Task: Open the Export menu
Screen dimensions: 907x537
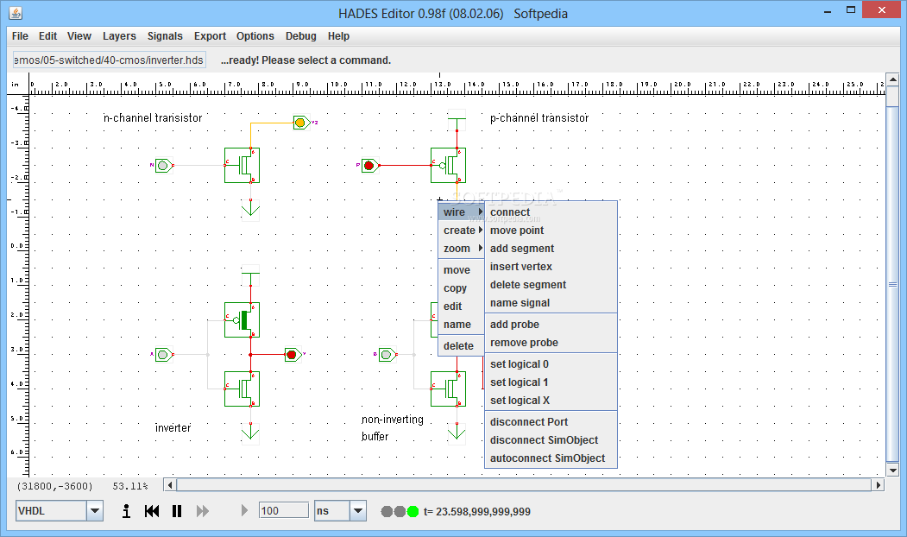Action: point(210,36)
